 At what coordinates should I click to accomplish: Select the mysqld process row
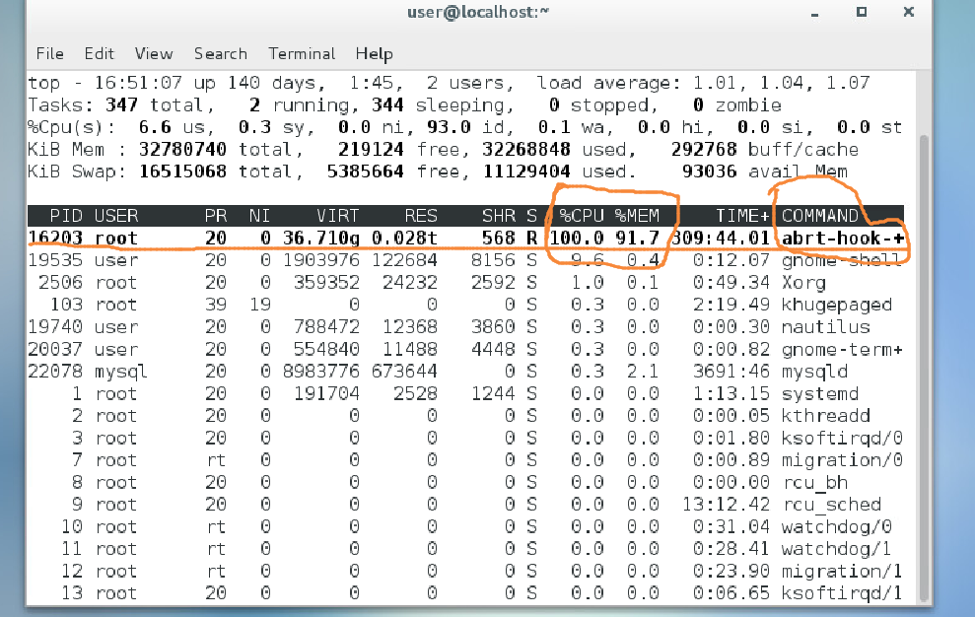(817, 371)
